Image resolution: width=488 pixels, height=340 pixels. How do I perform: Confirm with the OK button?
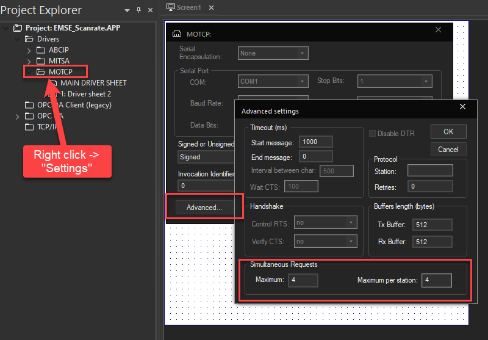click(448, 132)
